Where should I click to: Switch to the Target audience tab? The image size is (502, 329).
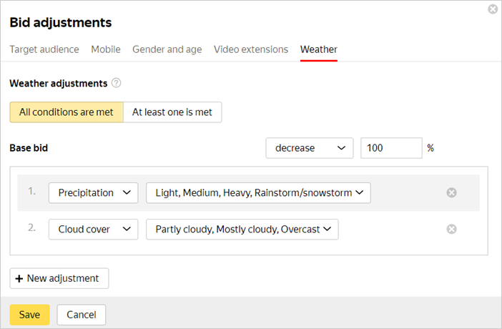click(x=44, y=49)
